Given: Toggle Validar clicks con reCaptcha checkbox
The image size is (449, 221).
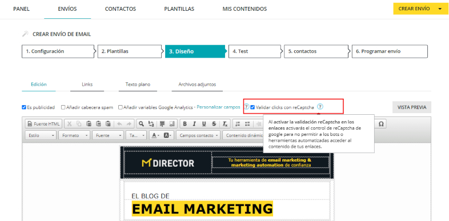Looking at the screenshot, I should tap(252, 107).
